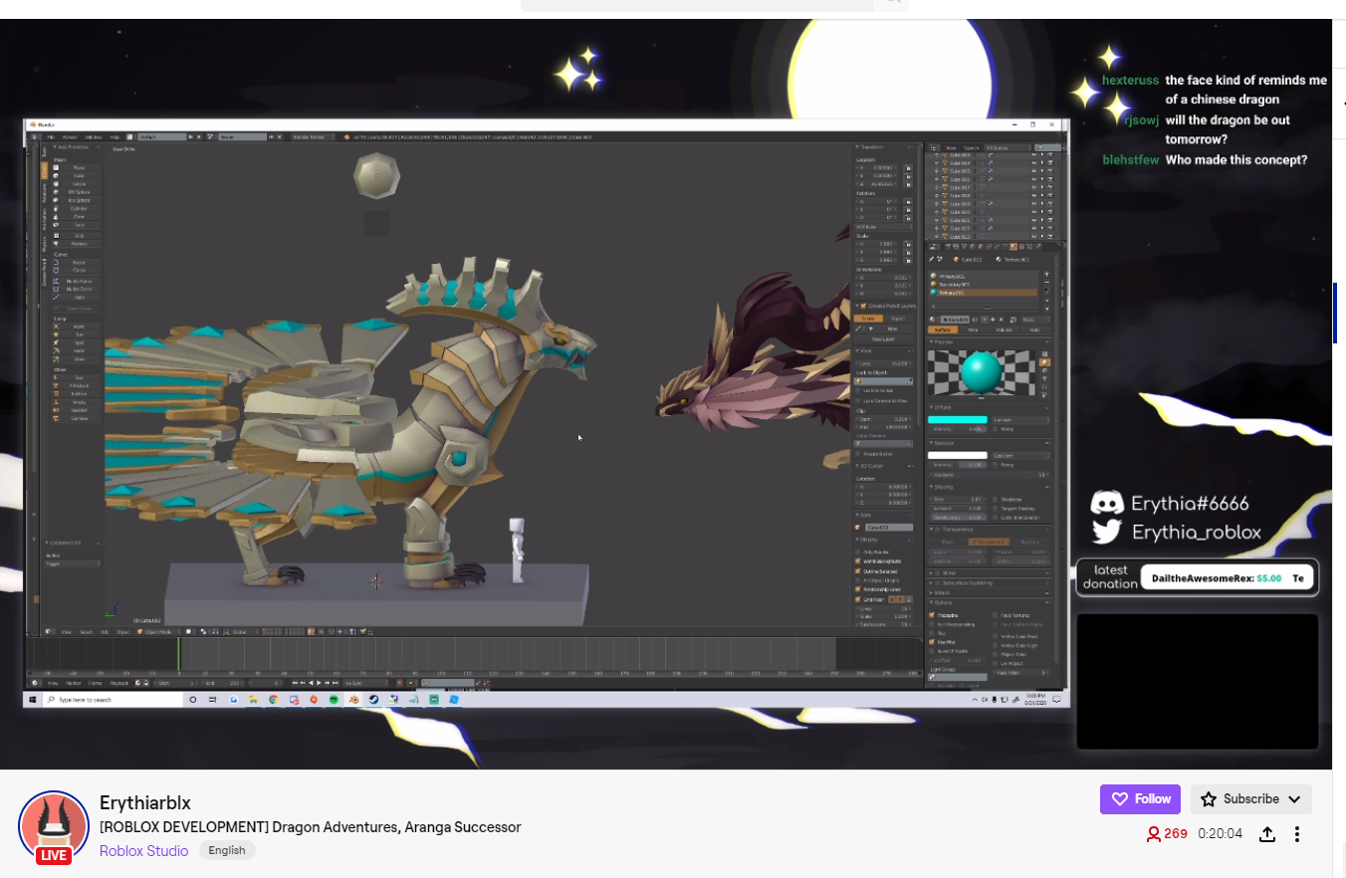Click the white specular color swatch
The height and width of the screenshot is (878, 1346).
pos(958,456)
